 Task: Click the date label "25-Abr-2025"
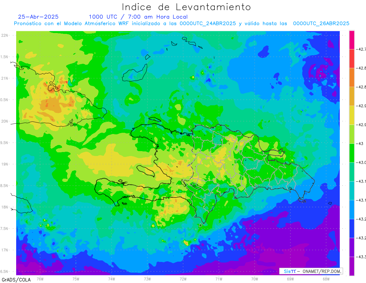38,17
